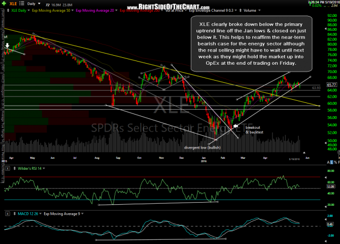The width and height of the screenshot is (340, 244).
Task: Toggle the % percent-scale axis button
Action: (x=335, y=162)
